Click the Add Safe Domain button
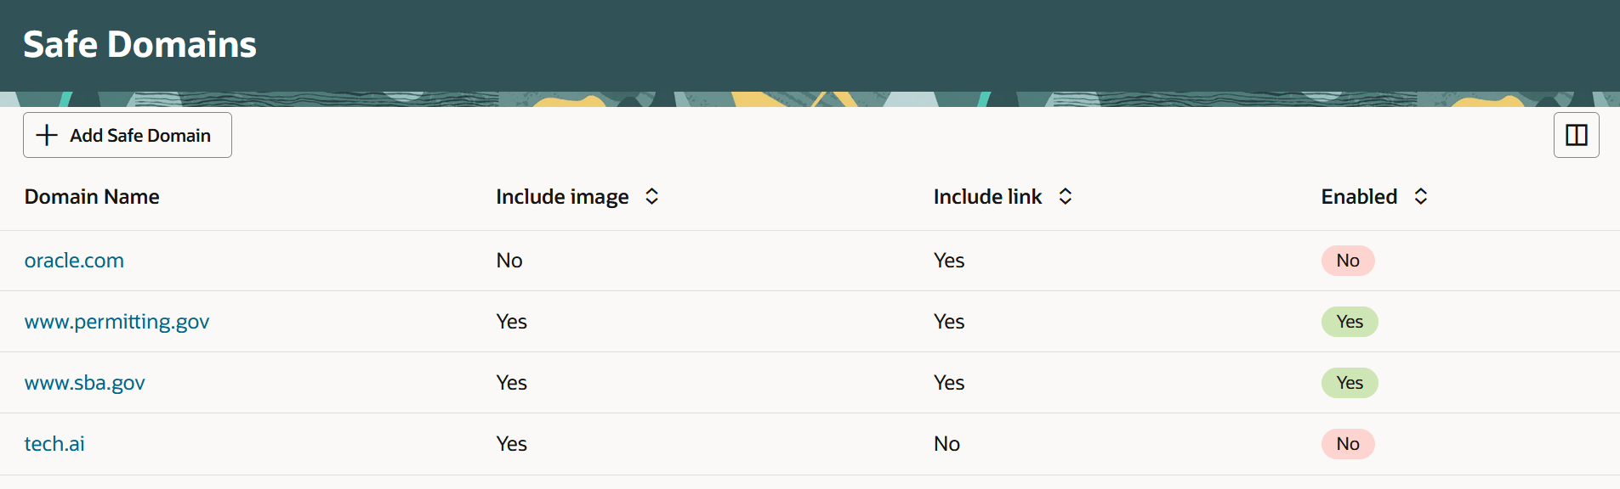 [x=127, y=135]
